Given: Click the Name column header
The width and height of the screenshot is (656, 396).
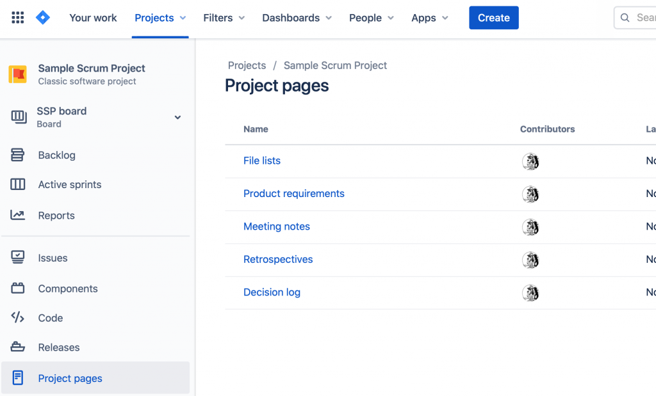Looking at the screenshot, I should pos(256,129).
